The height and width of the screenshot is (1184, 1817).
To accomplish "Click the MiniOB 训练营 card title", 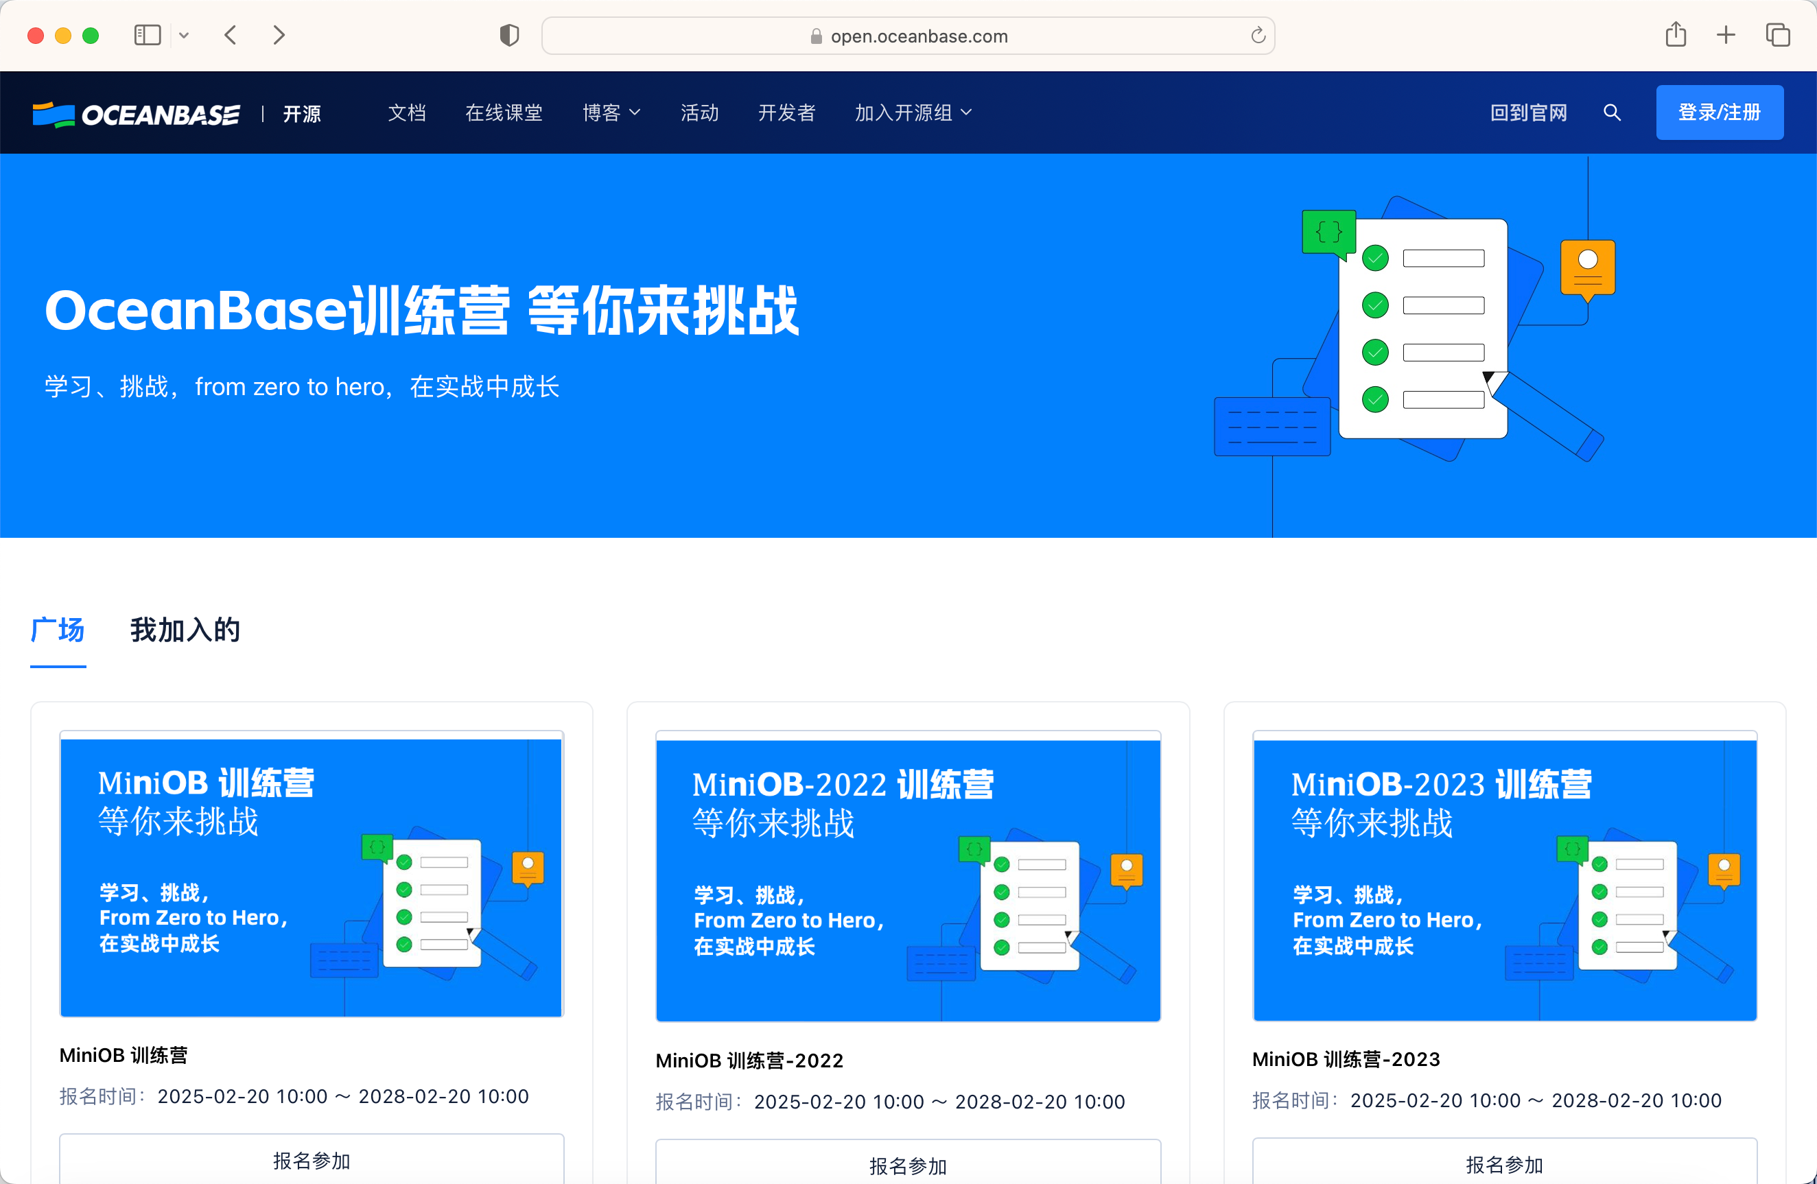I will 124,1055.
